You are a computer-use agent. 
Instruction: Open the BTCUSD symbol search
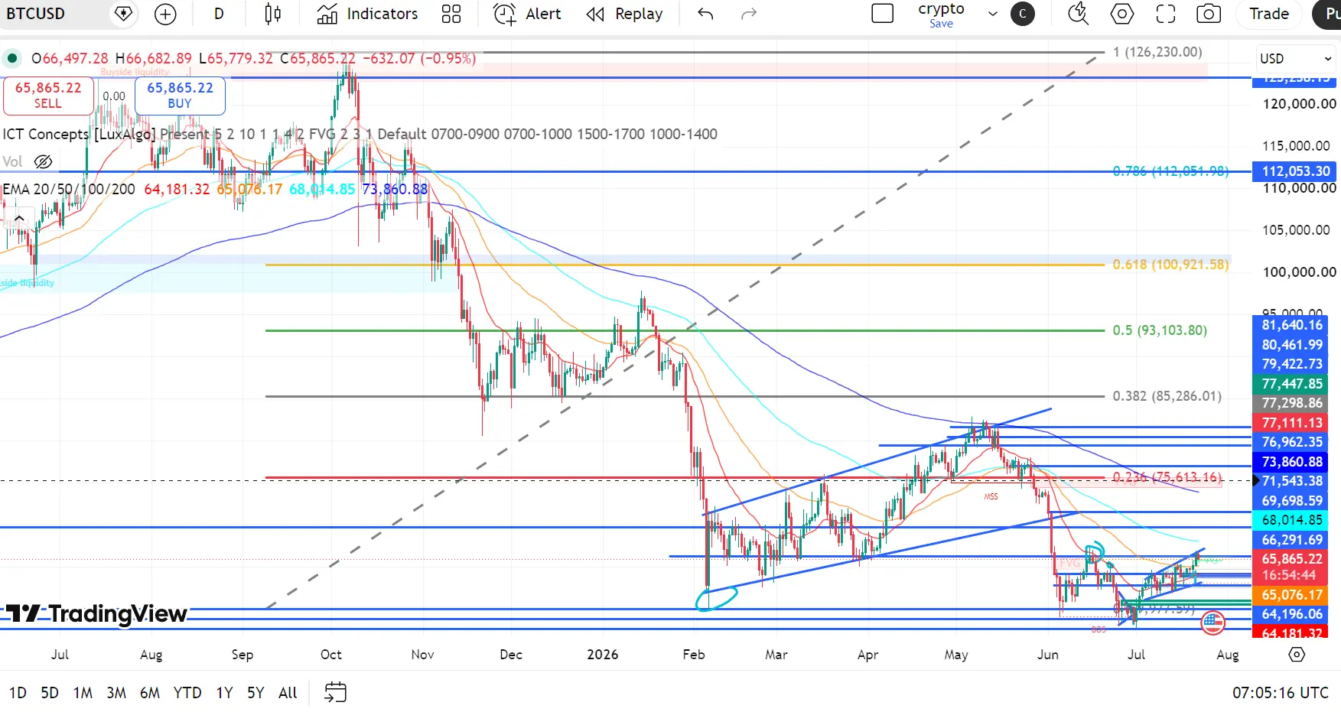(x=36, y=14)
